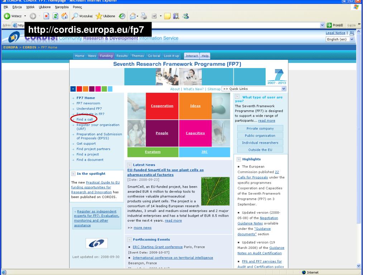367x275 pixels.
Task: Click the green refresh icon
Action: pos(56,16)
